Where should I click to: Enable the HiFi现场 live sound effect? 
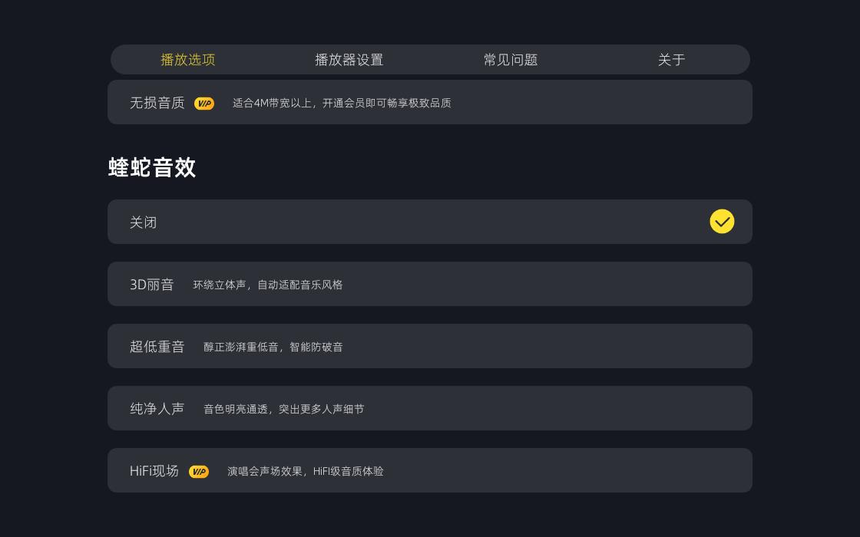click(x=430, y=470)
